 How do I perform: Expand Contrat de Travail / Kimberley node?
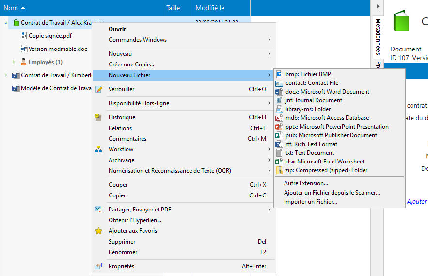click(x=6, y=75)
